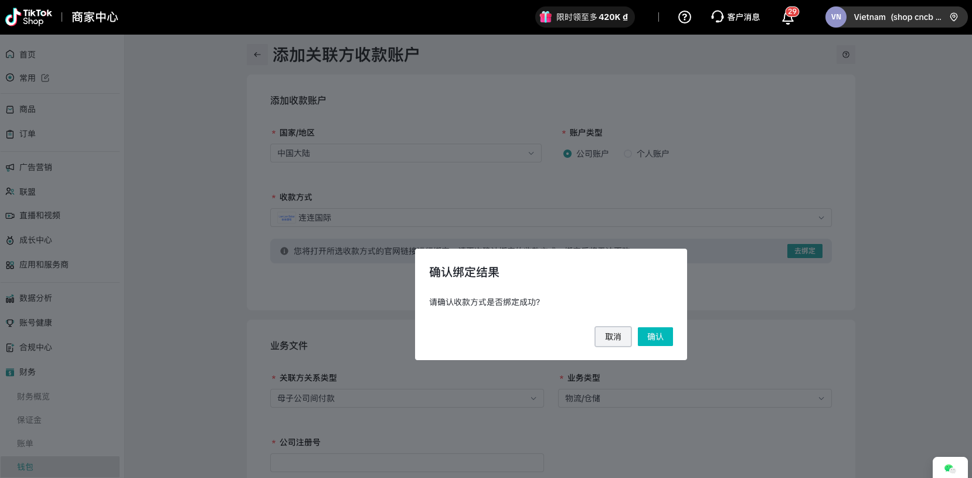Click the customer messages headset icon
Viewport: 972px width, 478px height.
[717, 17]
